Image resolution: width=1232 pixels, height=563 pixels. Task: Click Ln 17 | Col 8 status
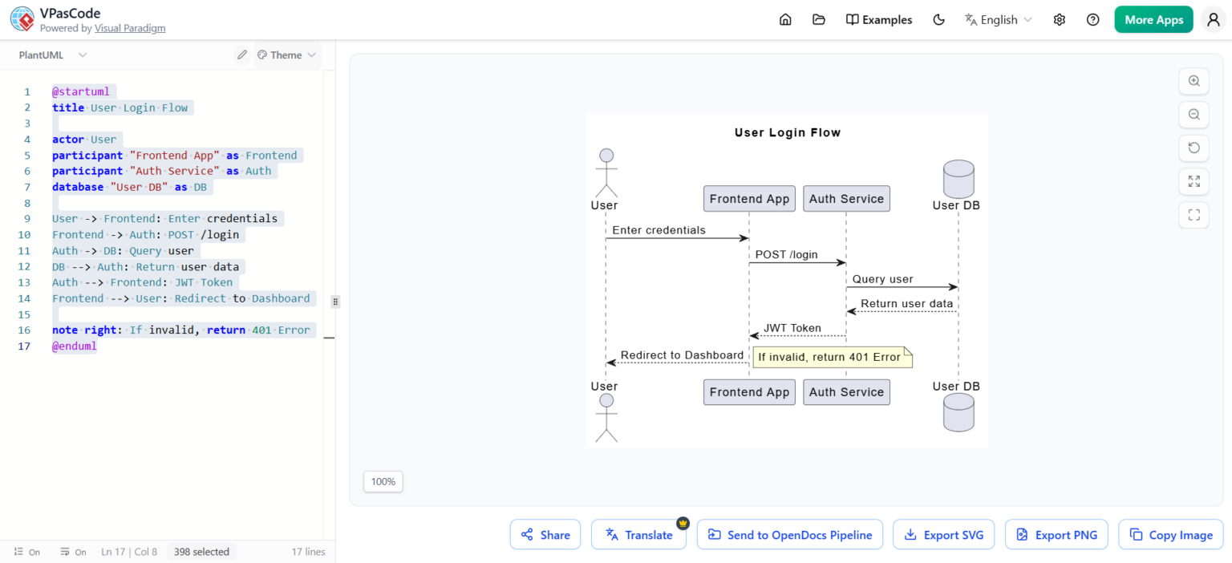[x=129, y=552]
